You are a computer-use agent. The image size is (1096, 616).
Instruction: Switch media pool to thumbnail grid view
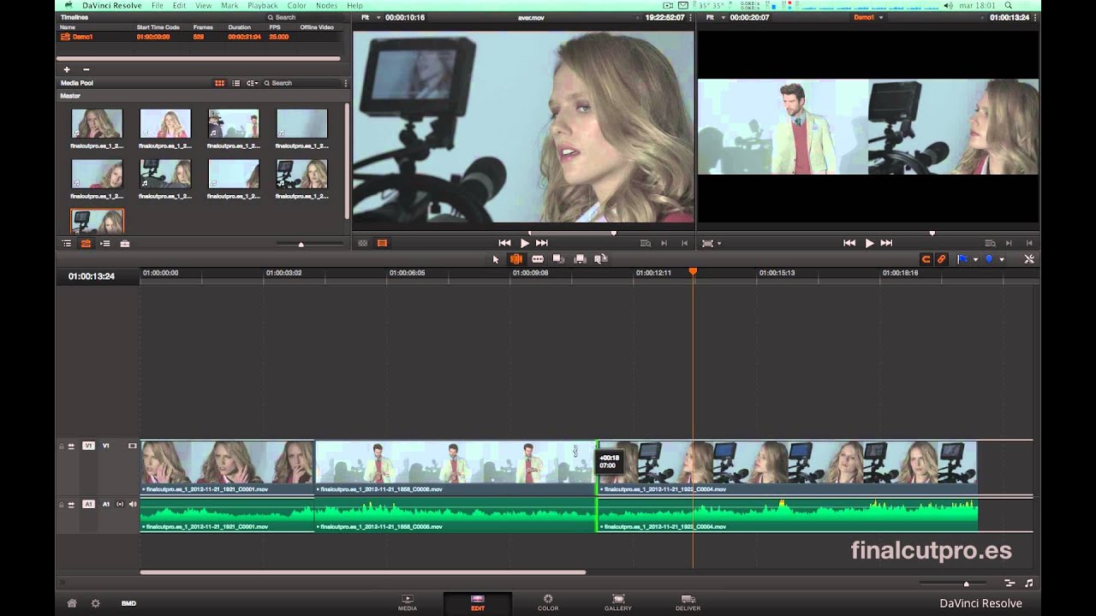pos(219,83)
